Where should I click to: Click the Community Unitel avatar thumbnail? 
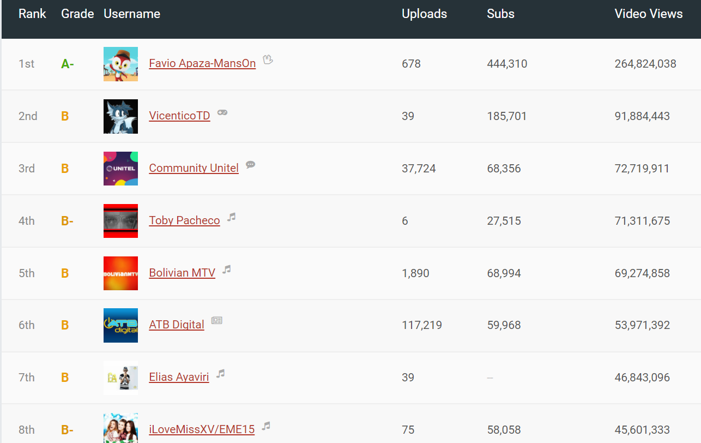pos(120,169)
